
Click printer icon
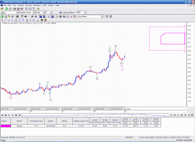pos(17,17)
